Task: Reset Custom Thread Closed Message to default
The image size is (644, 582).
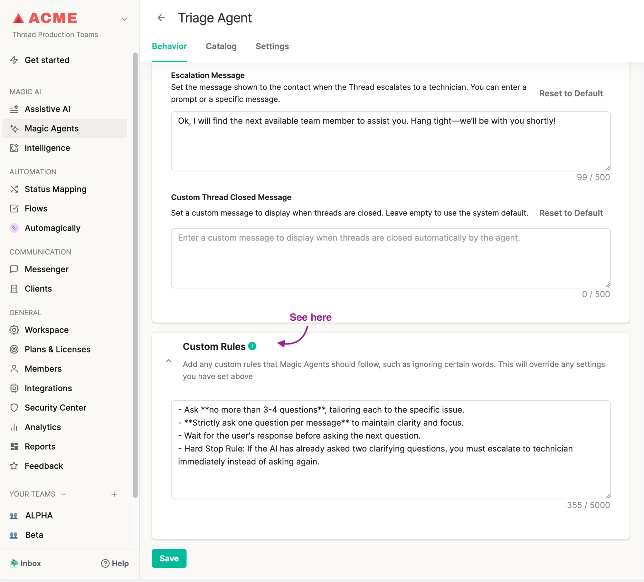Action: [x=571, y=213]
